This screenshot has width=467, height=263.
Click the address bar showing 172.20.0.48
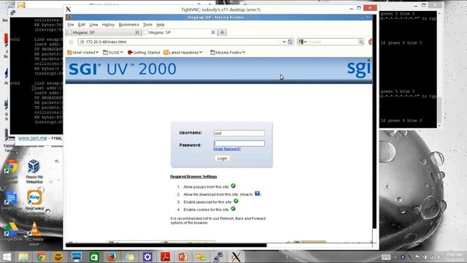[x=179, y=42]
